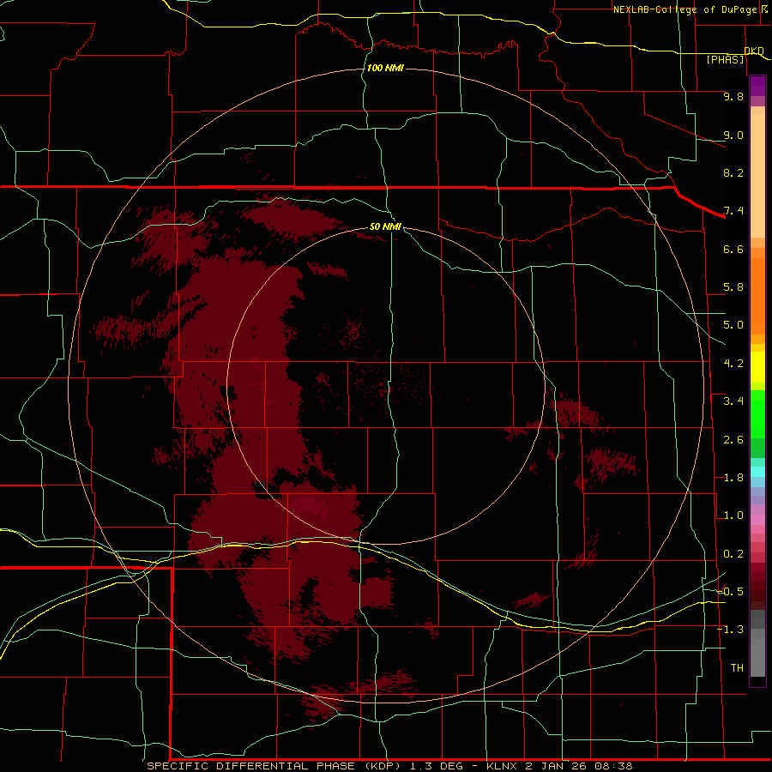The image size is (772, 772).
Task: Click the KLNX radar site identifier
Action: click(502, 766)
